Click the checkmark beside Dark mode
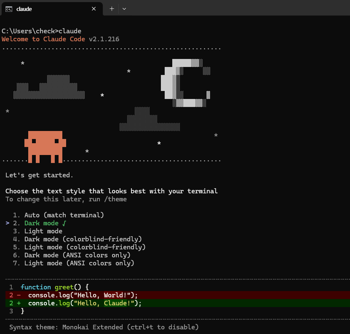Screen dimensions: 350x334 click(x=64, y=223)
